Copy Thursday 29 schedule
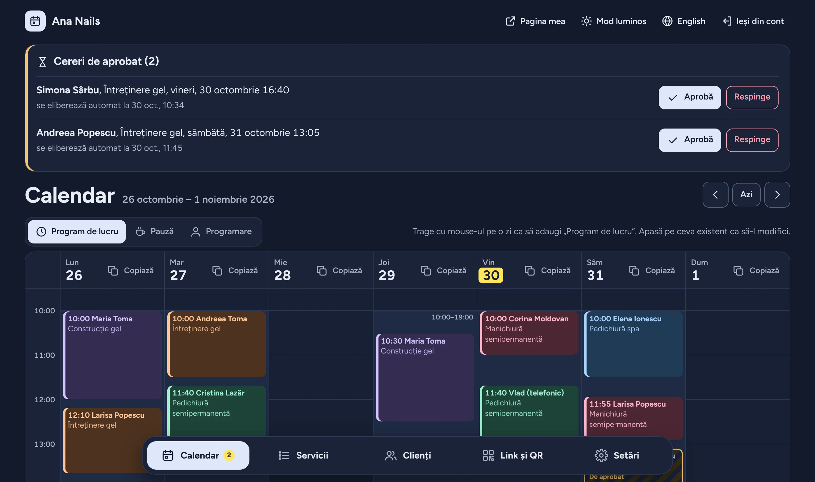Screen dimensions: 815x482 [x=444, y=271]
